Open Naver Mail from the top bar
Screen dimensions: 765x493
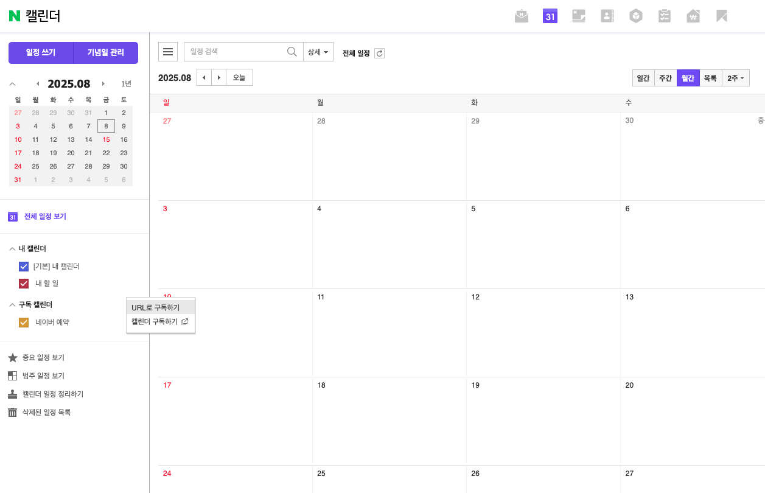pyautogui.click(x=522, y=16)
